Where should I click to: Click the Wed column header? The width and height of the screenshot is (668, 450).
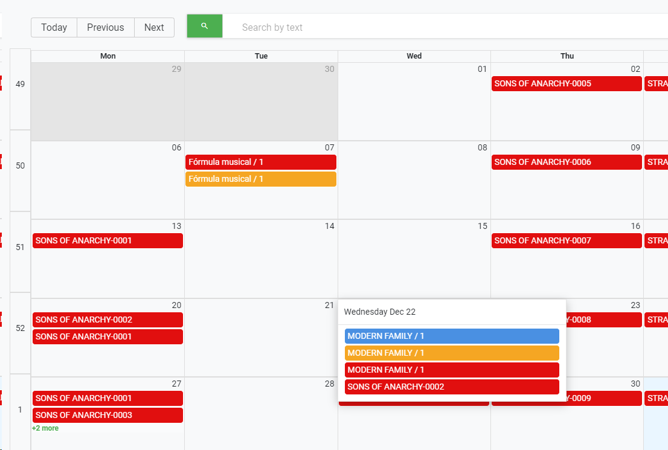(x=414, y=56)
